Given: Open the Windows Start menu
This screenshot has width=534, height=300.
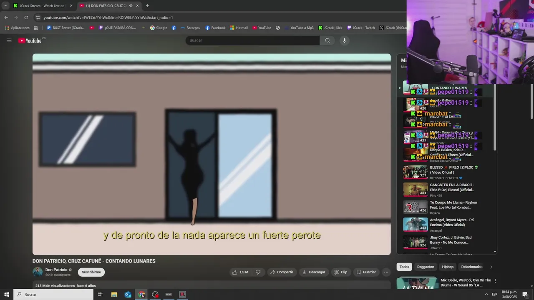Looking at the screenshot, I should pyautogui.click(x=7, y=295).
